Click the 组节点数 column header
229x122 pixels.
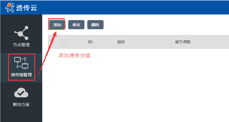pyautogui.click(x=183, y=42)
